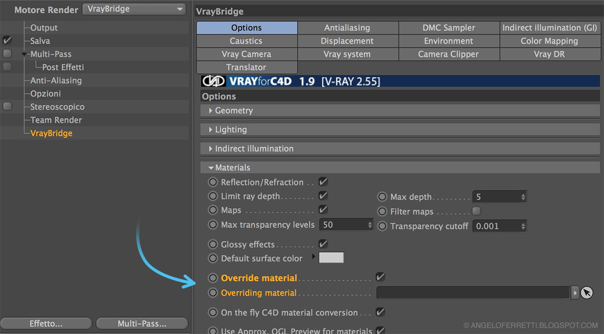Switch to the Environment tab
Image resolution: width=604 pixels, height=334 pixels.
[x=449, y=41]
